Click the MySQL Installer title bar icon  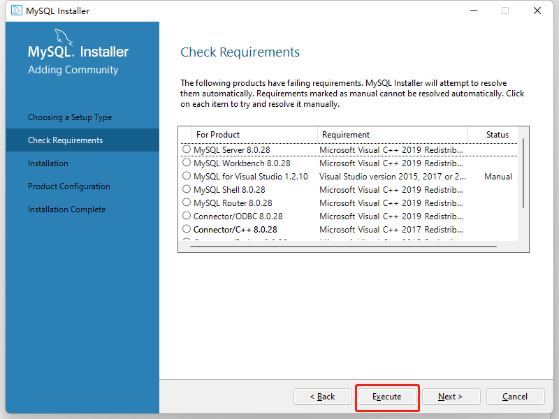click(x=16, y=10)
